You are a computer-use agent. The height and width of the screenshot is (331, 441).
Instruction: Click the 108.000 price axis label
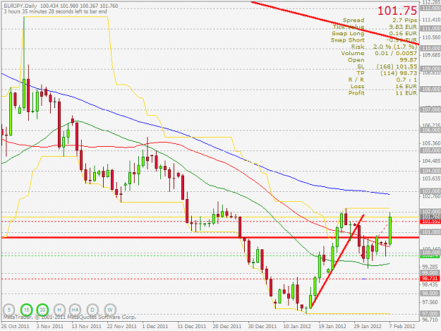point(430,90)
